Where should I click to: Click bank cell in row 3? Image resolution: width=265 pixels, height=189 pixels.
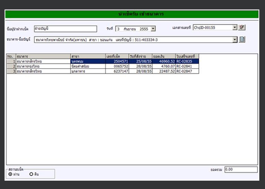pyautogui.click(x=43, y=71)
